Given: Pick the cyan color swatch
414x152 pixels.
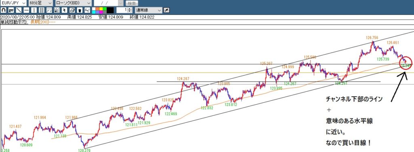Looking at the screenshot, I should tap(94, 12).
